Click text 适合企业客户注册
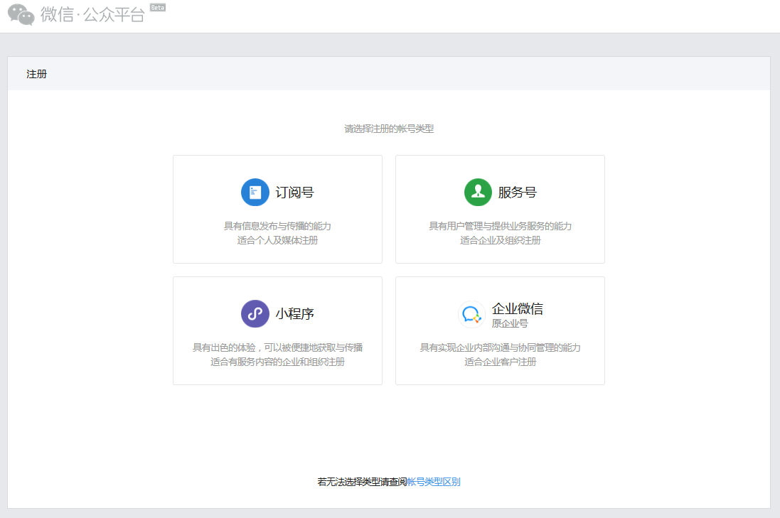The height and width of the screenshot is (518, 780). click(x=500, y=362)
